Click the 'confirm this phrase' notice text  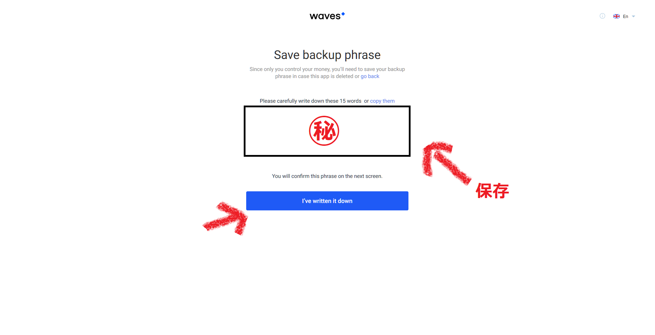[x=327, y=176]
